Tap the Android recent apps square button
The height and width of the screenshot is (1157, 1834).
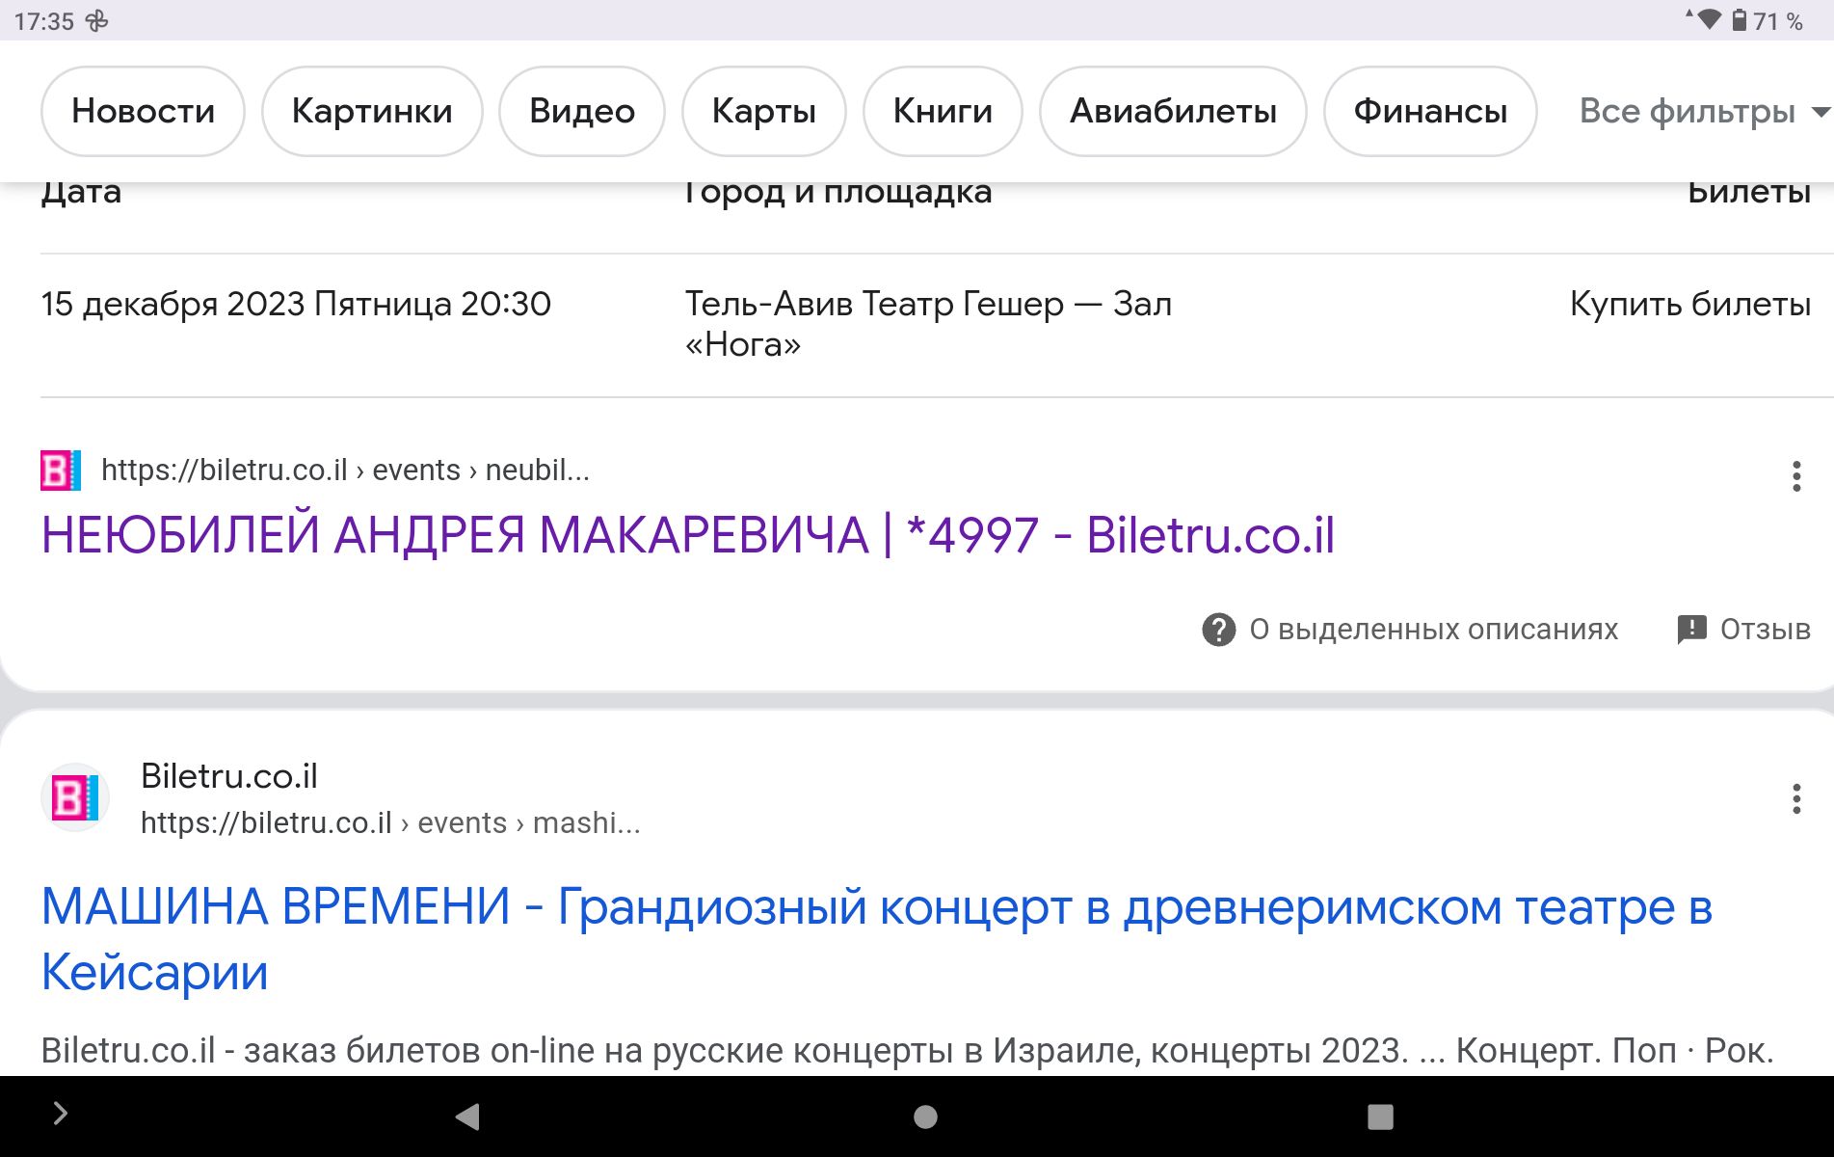(1380, 1117)
